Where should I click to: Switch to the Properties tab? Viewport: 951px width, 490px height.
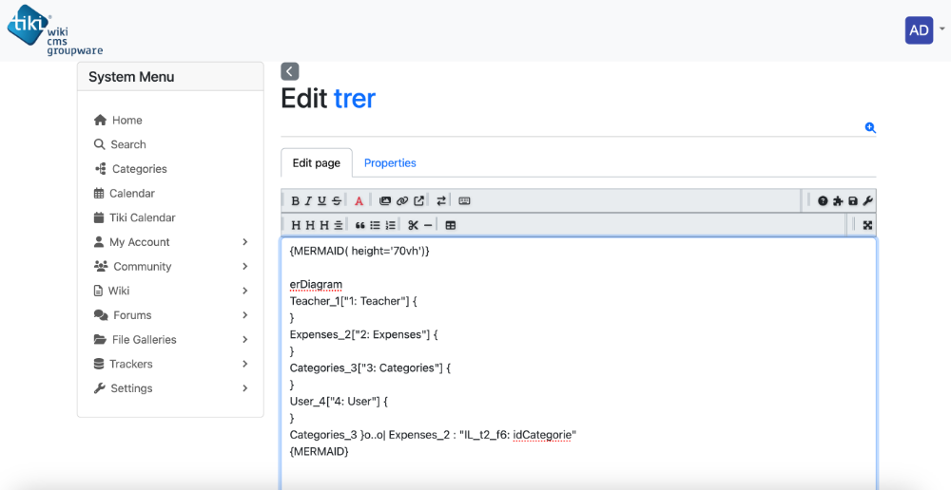[x=390, y=163]
